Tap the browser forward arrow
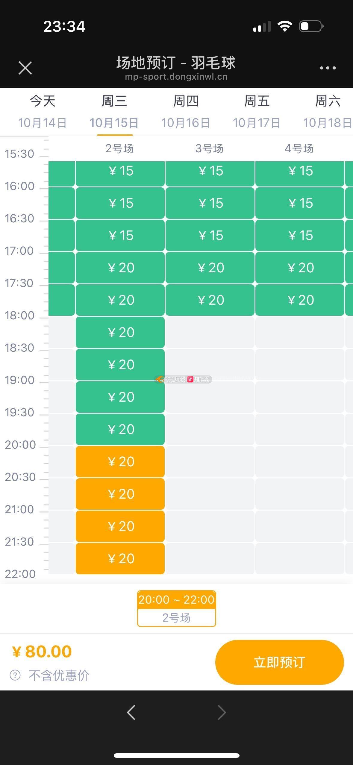Image resolution: width=353 pixels, height=765 pixels. point(222,712)
